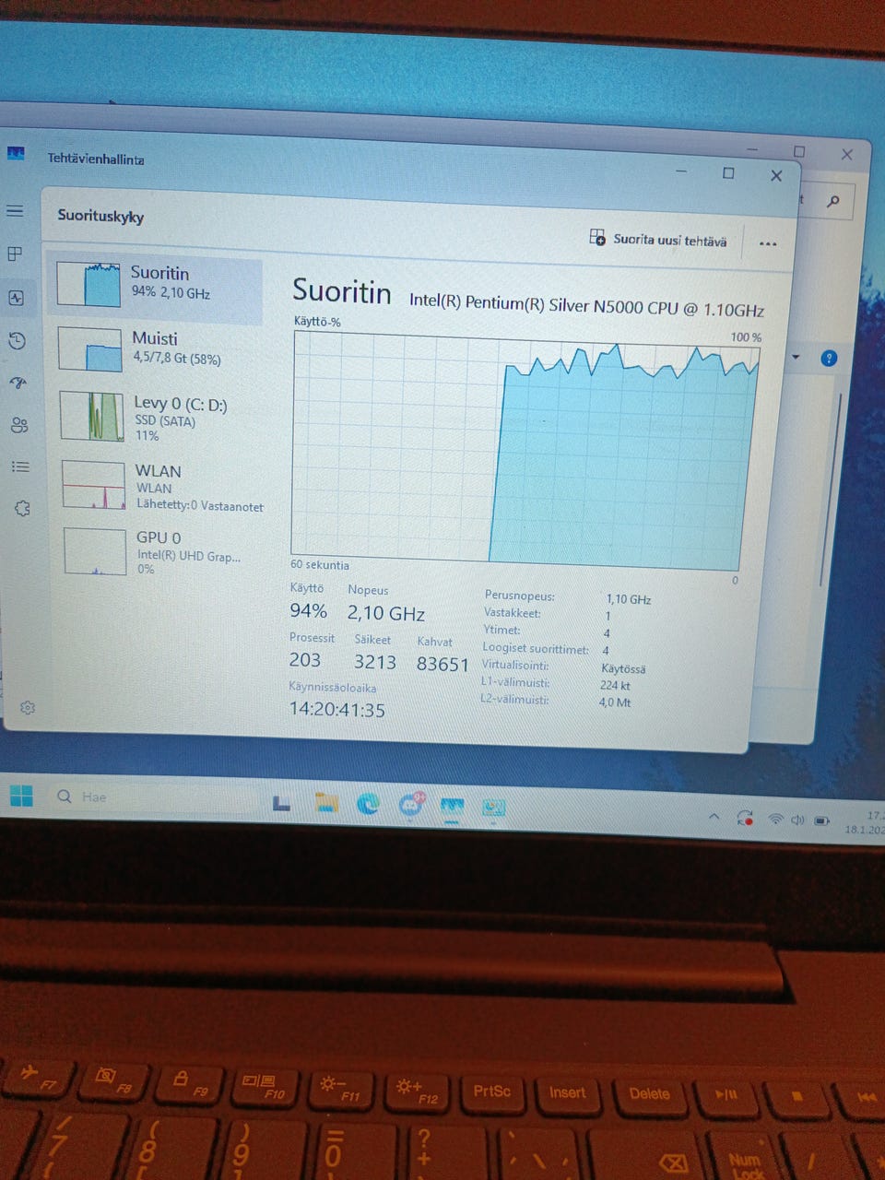This screenshot has height=1180, width=885.
Task: Maximize the Task Manager window
Action: 728,173
